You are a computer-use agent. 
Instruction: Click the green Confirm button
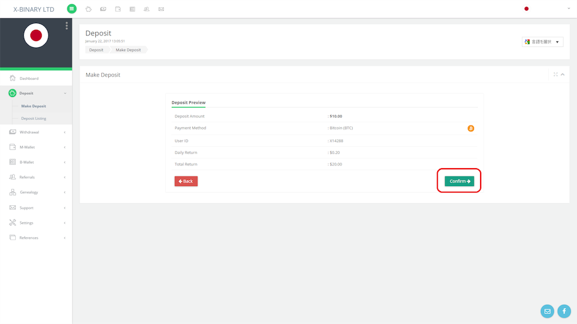pos(459,181)
